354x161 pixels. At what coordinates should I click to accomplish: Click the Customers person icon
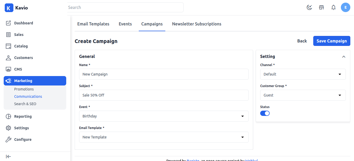click(8, 58)
